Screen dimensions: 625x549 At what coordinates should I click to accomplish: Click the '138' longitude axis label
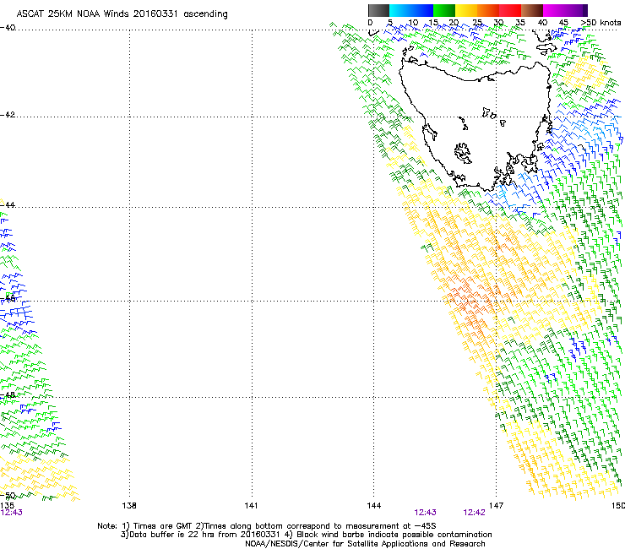click(129, 506)
